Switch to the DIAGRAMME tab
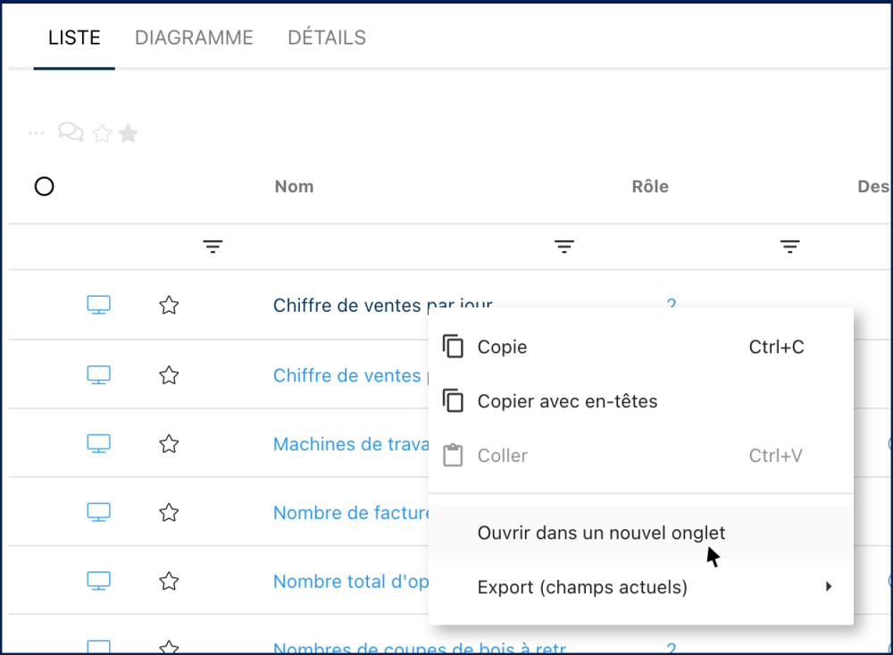Screen dimensions: 893x655 [x=194, y=38]
